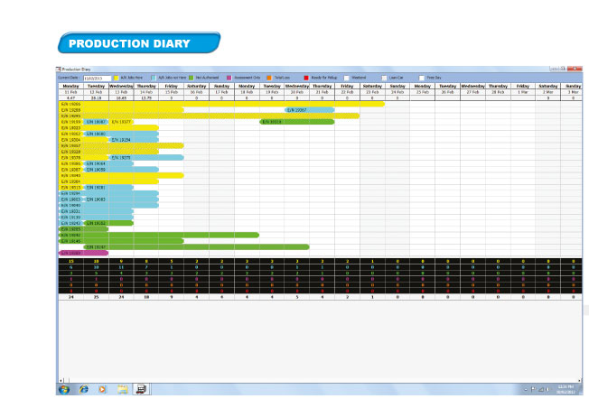
Task: Select the Production Diary taskbar app icon
Action: coord(141,389)
